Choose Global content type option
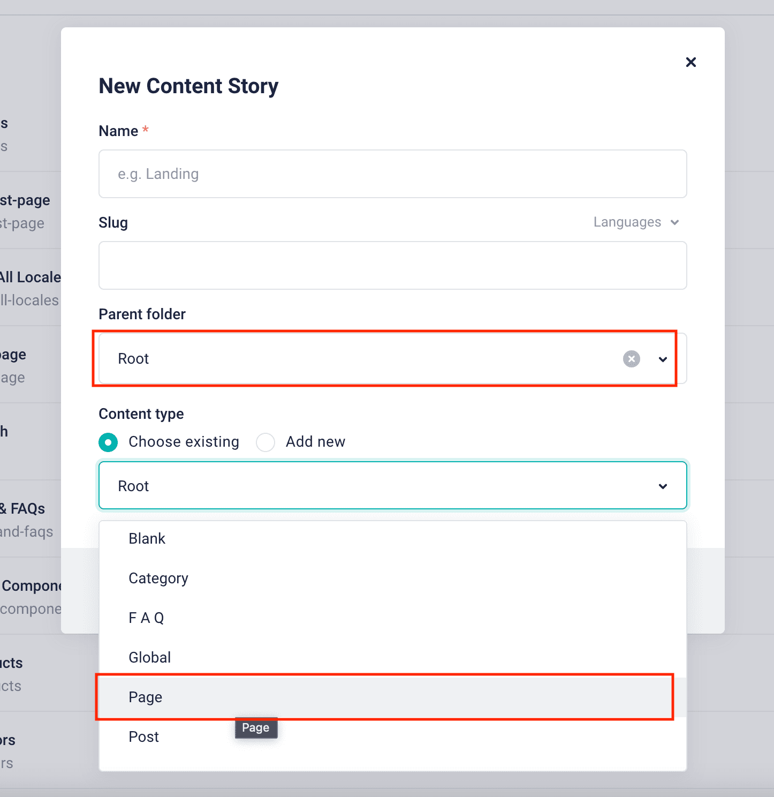Screen dimensions: 774x797 (x=392, y=658)
